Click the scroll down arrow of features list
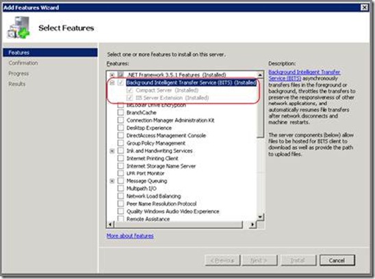 pyautogui.click(x=260, y=217)
